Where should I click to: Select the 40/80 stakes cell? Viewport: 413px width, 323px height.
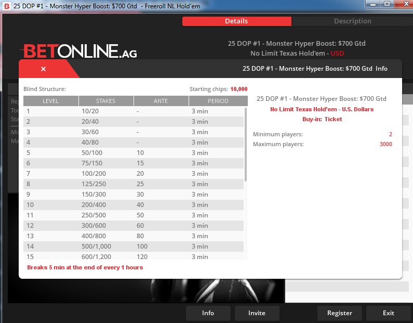tap(90, 143)
